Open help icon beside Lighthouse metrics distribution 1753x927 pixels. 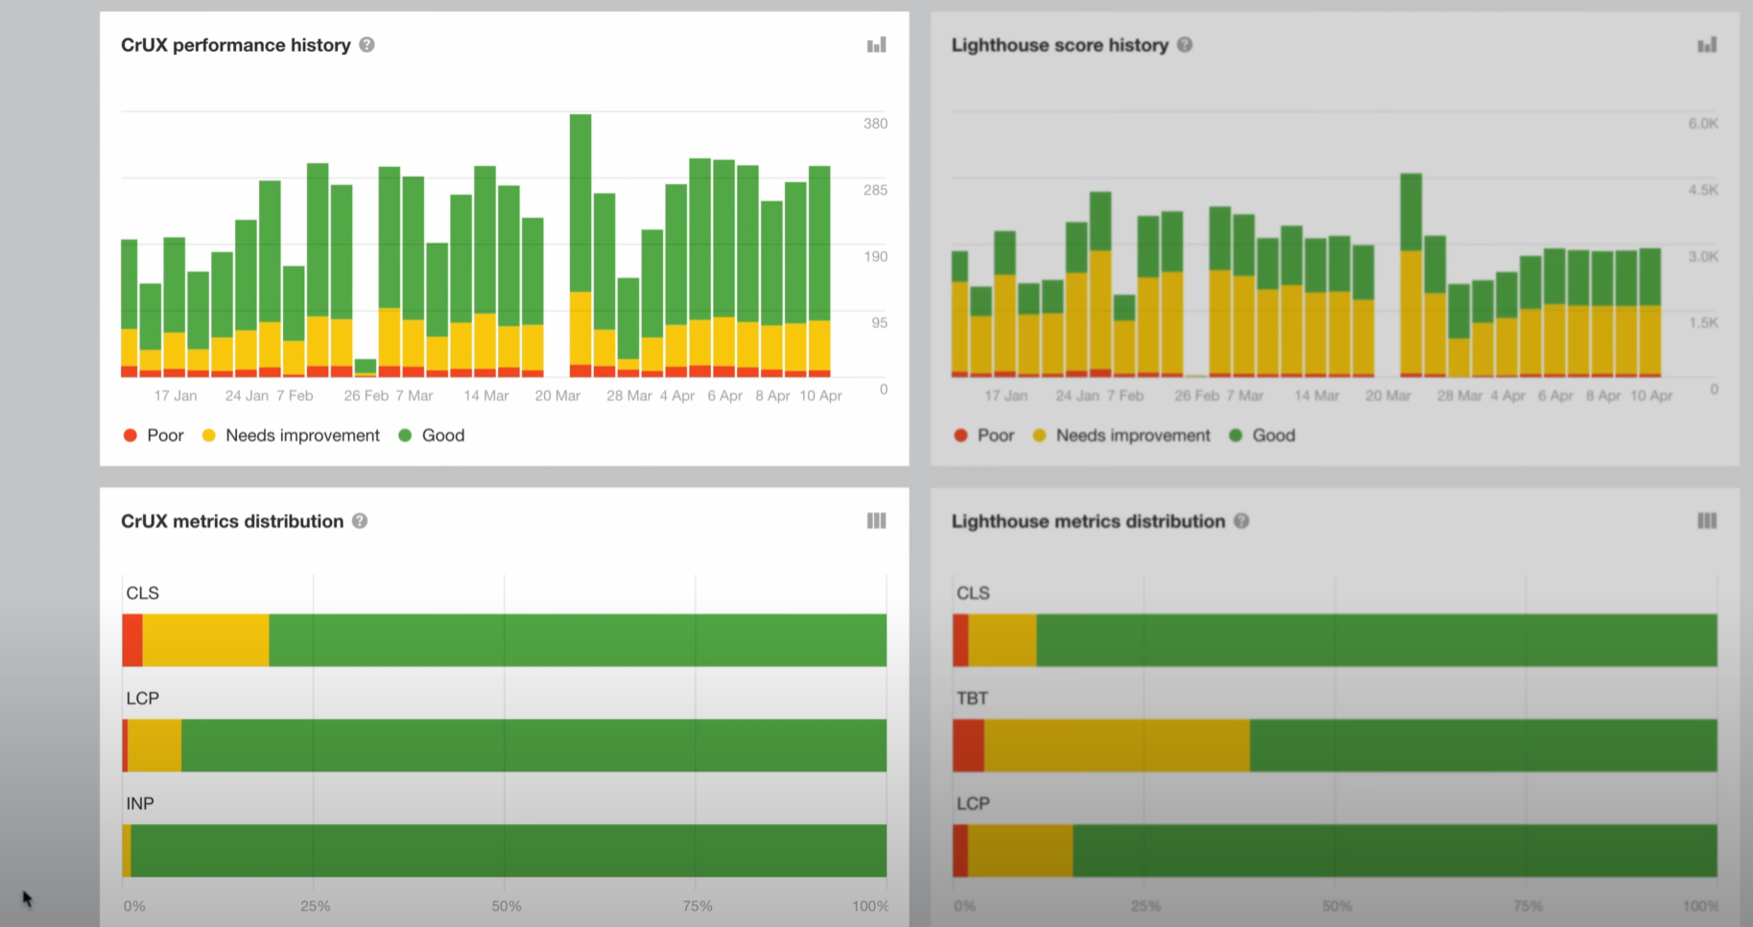click(x=1242, y=521)
